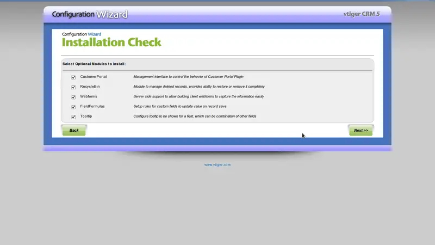Proceed with the Next >> button
435x245 pixels.
pyautogui.click(x=361, y=130)
